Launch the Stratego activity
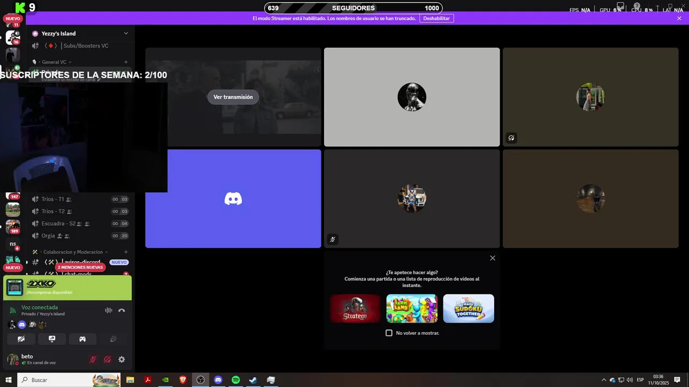The width and height of the screenshot is (689, 387). coord(355,309)
